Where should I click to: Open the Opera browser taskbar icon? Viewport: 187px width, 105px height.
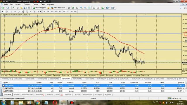click(x=55, y=103)
